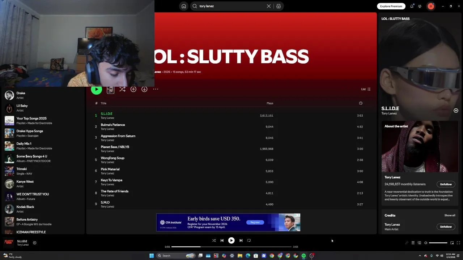Image resolution: width=463 pixels, height=260 pixels.
Task: Open Drake Hype Songs playlist
Action: click(x=43, y=133)
